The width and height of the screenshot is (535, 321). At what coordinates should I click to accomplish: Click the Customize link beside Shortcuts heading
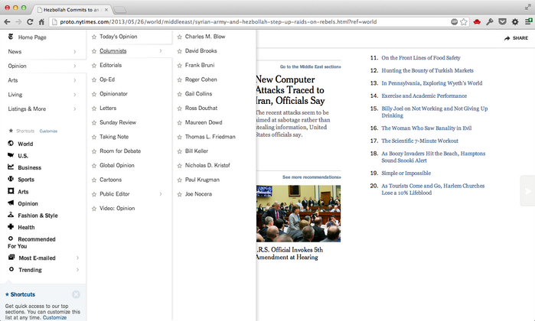click(x=48, y=131)
